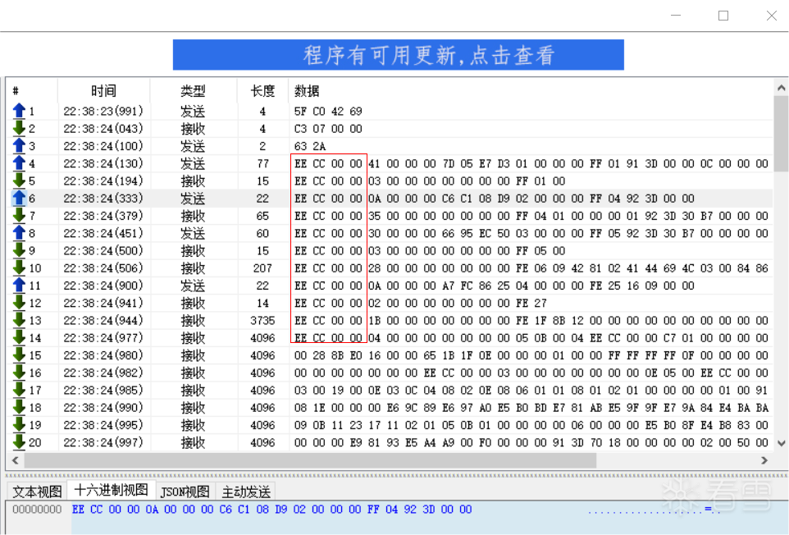
Task: Click the send arrow icon of row 3
Action: click(19, 146)
